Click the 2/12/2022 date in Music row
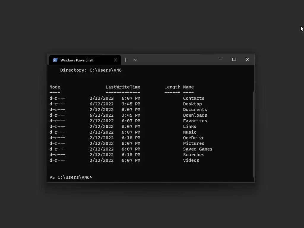304x228 pixels. click(x=102, y=132)
